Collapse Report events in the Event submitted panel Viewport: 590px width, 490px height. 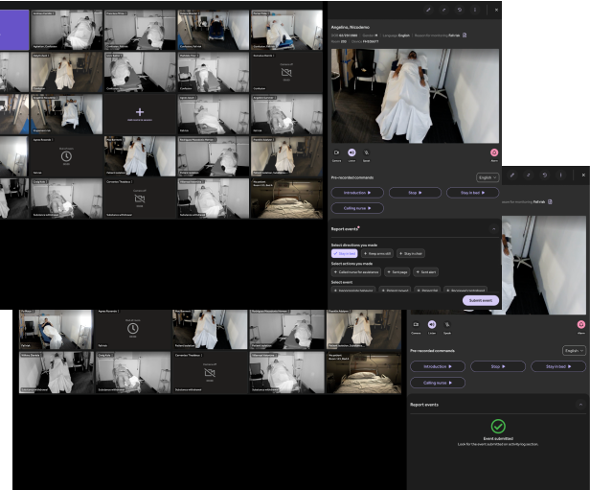(580, 405)
